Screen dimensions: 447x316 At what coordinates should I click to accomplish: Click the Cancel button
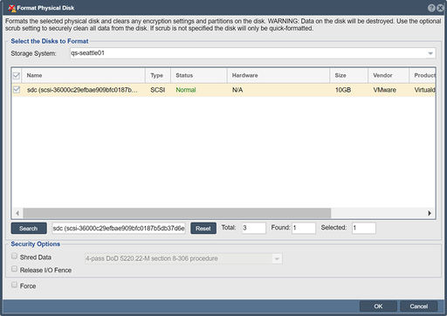coord(419,306)
